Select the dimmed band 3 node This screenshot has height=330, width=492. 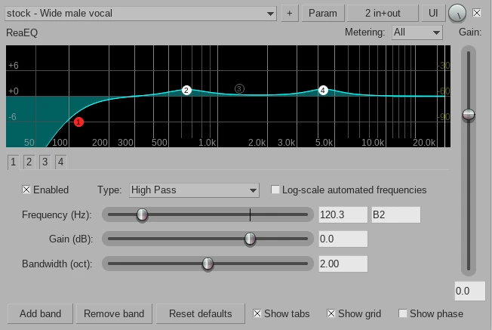point(240,89)
